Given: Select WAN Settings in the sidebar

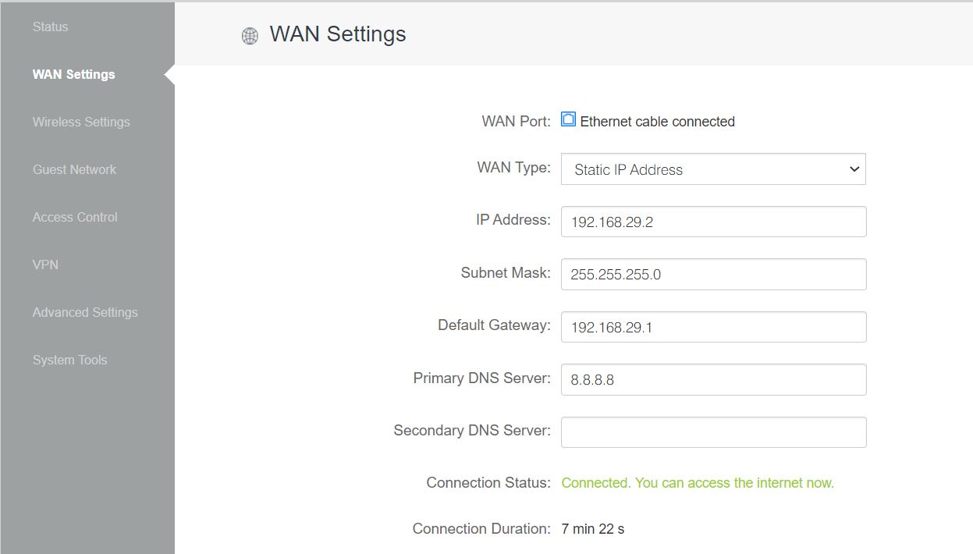Looking at the screenshot, I should (73, 74).
